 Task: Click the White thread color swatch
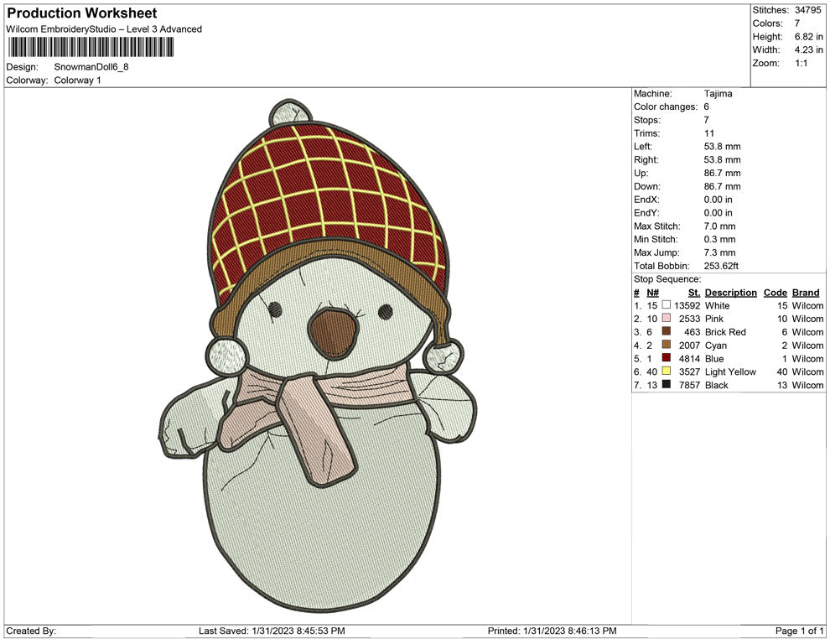click(665, 305)
